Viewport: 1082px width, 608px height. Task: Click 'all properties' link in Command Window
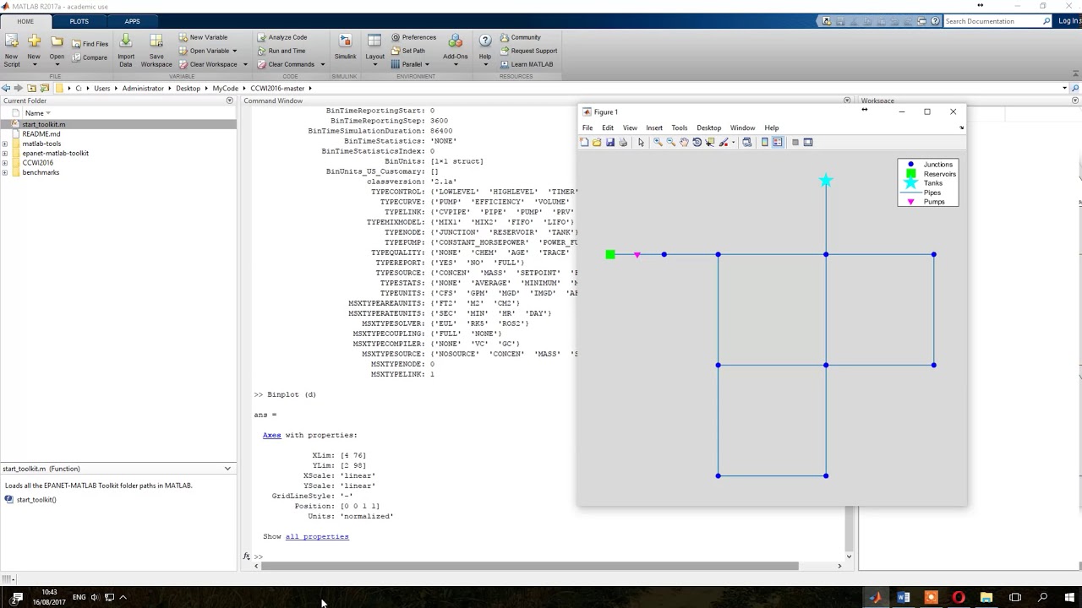click(317, 536)
